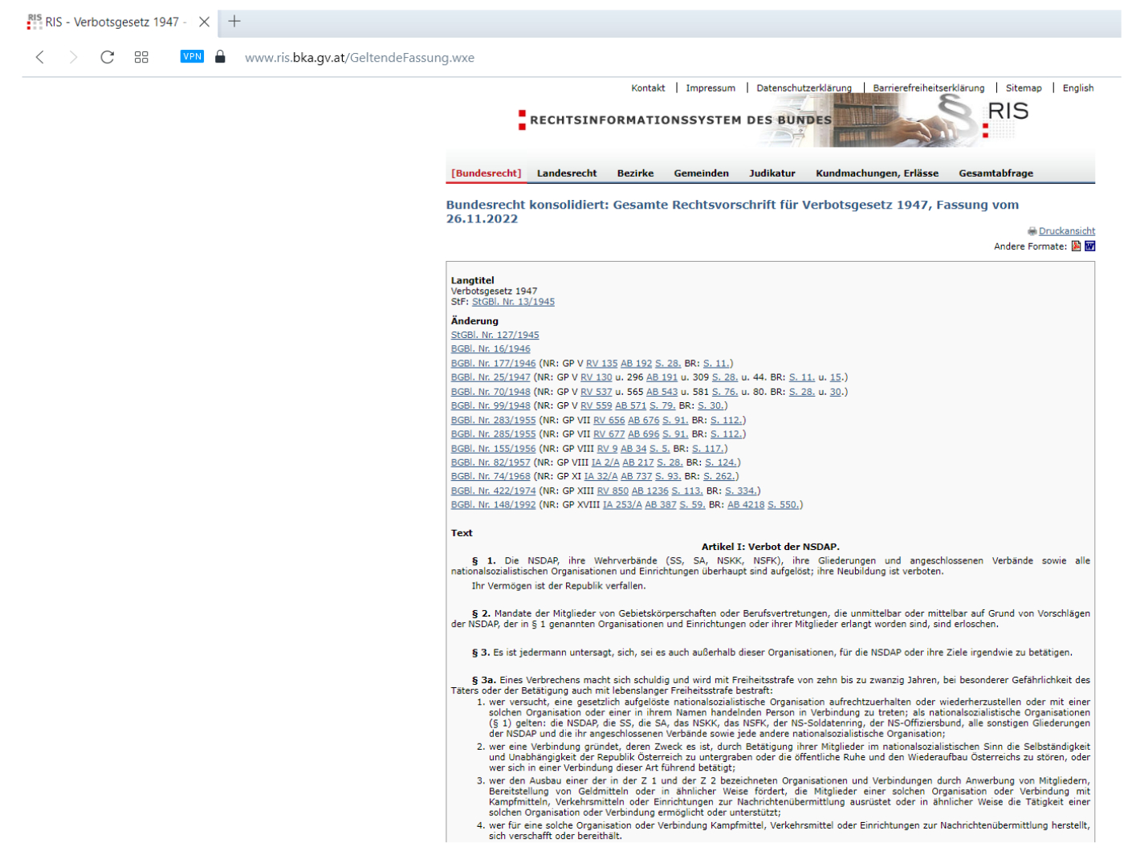Toggle the VPN badge in address bar
The width and height of the screenshot is (1124, 855).
click(192, 56)
